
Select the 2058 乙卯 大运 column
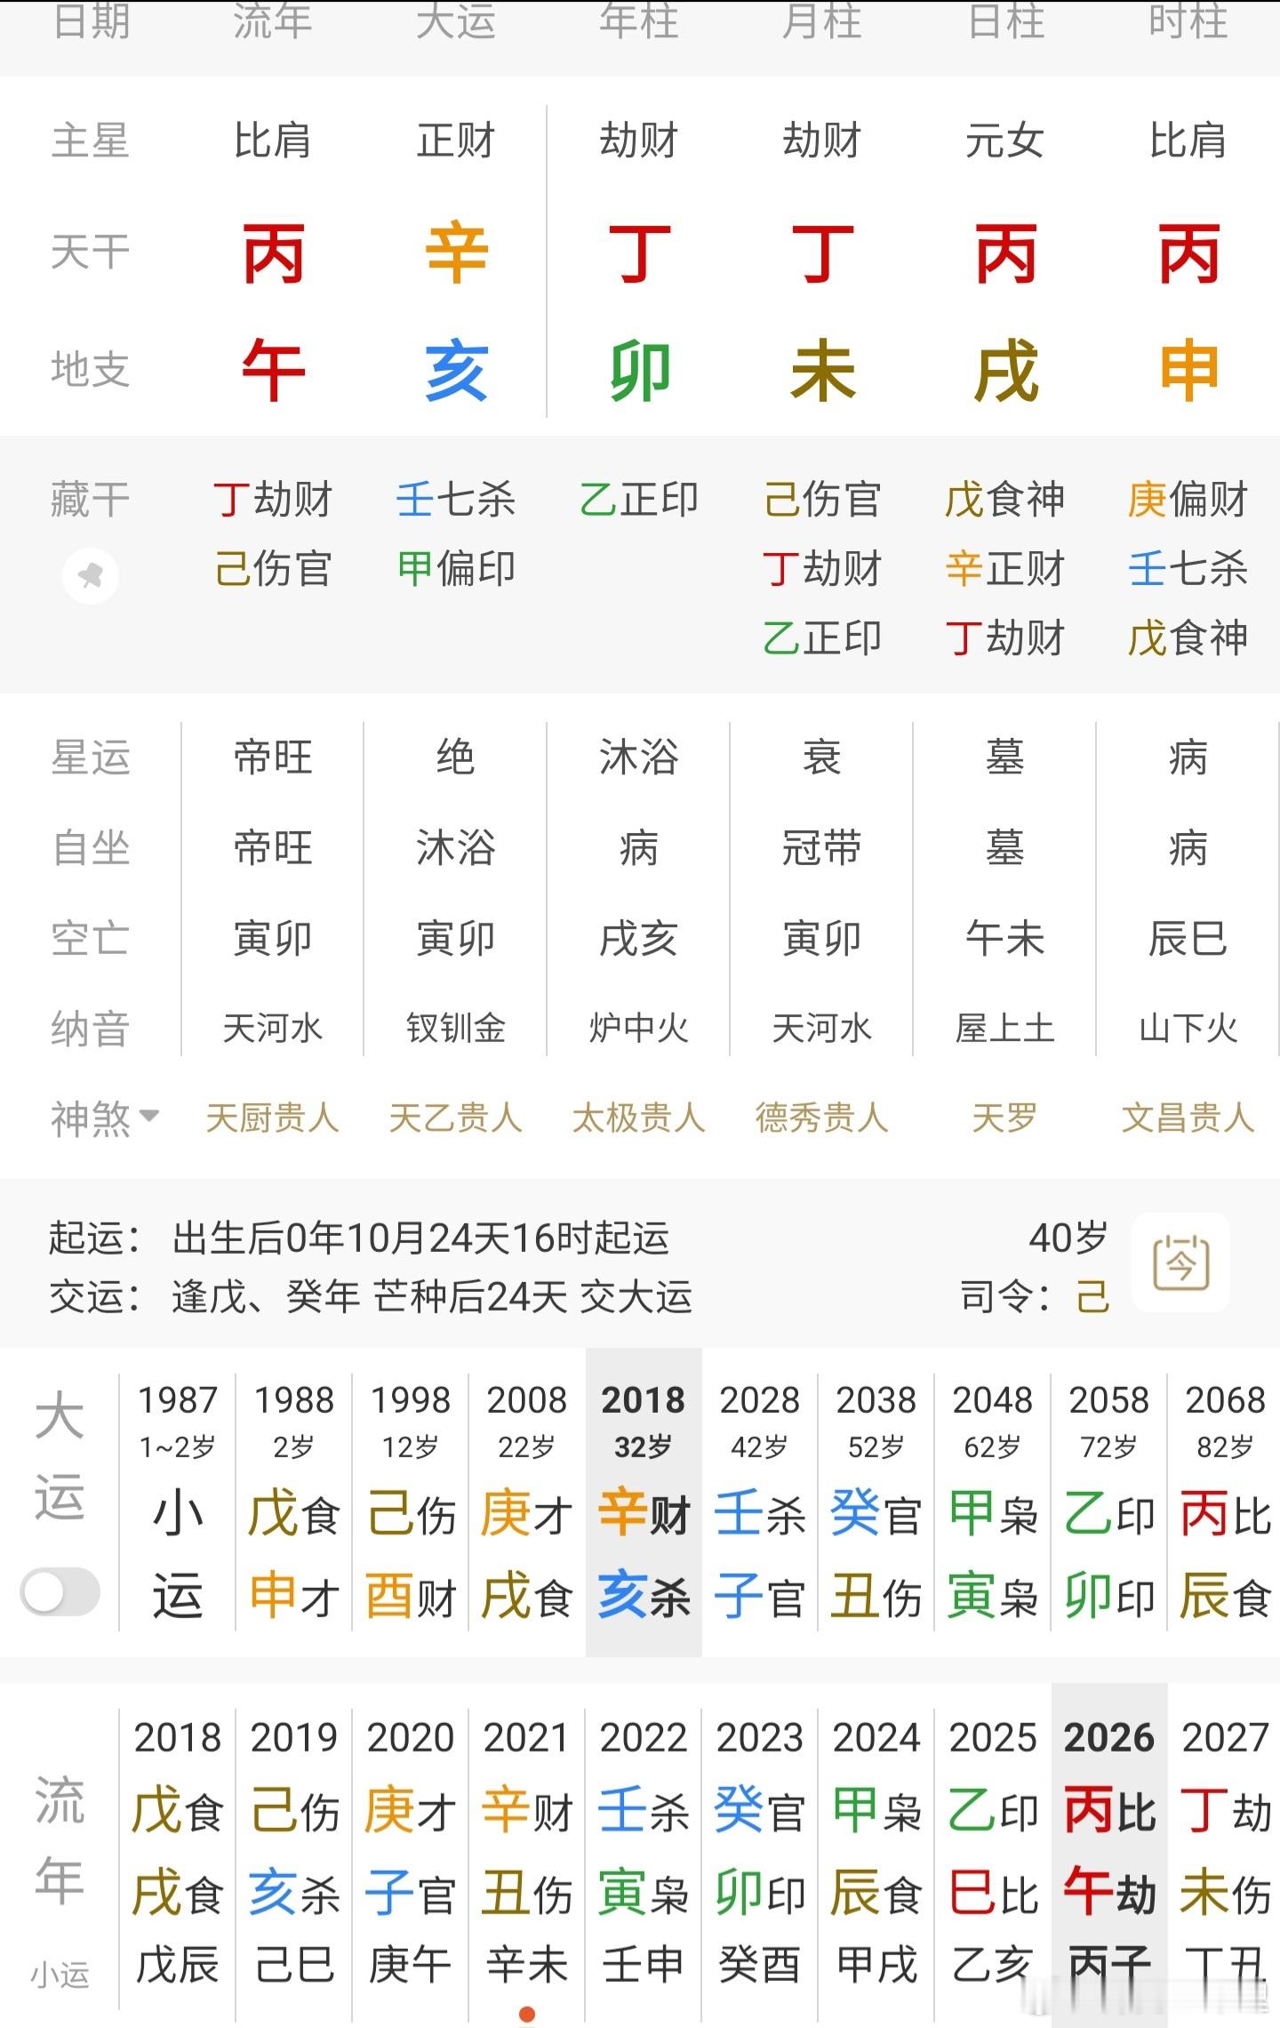pos(1109,1504)
